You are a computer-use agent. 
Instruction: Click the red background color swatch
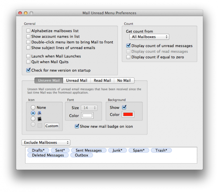tap(128, 115)
